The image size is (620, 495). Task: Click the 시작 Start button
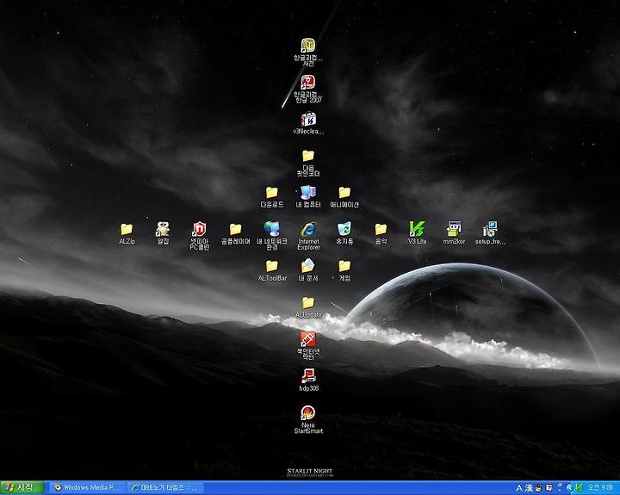pyautogui.click(x=22, y=488)
